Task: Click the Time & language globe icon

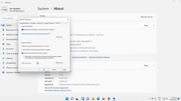Action: pos(3,54)
